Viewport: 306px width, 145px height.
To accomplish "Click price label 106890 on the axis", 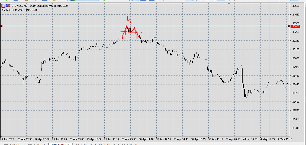I will coord(295,76).
